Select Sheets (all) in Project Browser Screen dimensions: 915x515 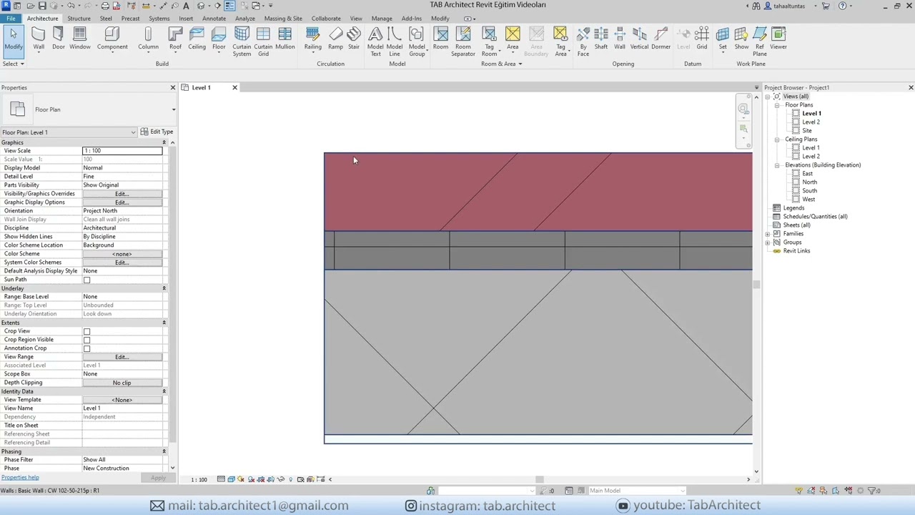(796, 225)
